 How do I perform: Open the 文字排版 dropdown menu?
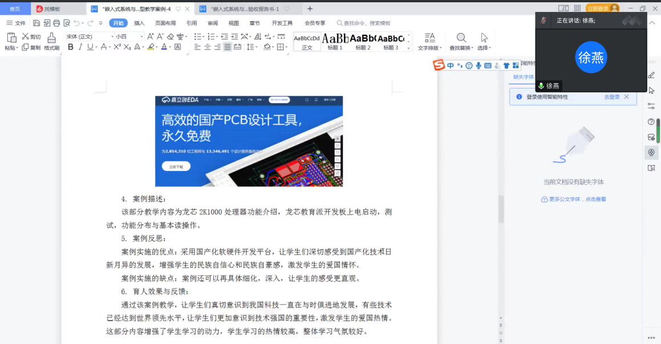pos(428,48)
